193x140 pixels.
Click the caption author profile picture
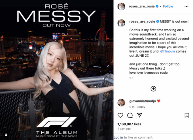(x=121, y=23)
